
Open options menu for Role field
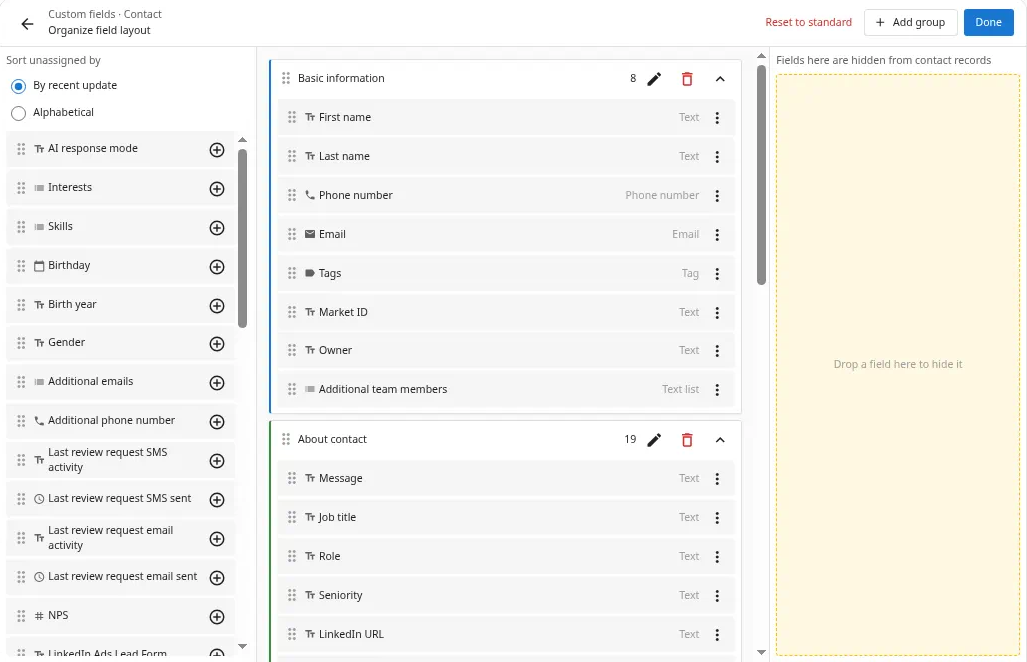tap(718, 557)
